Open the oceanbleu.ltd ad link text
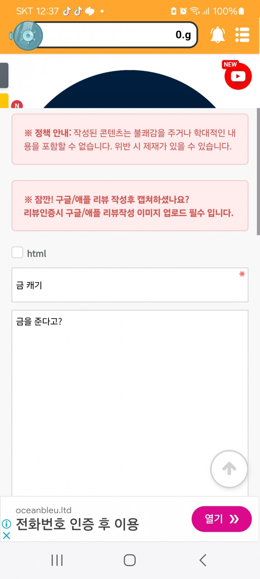The width and height of the screenshot is (260, 579). [44, 510]
